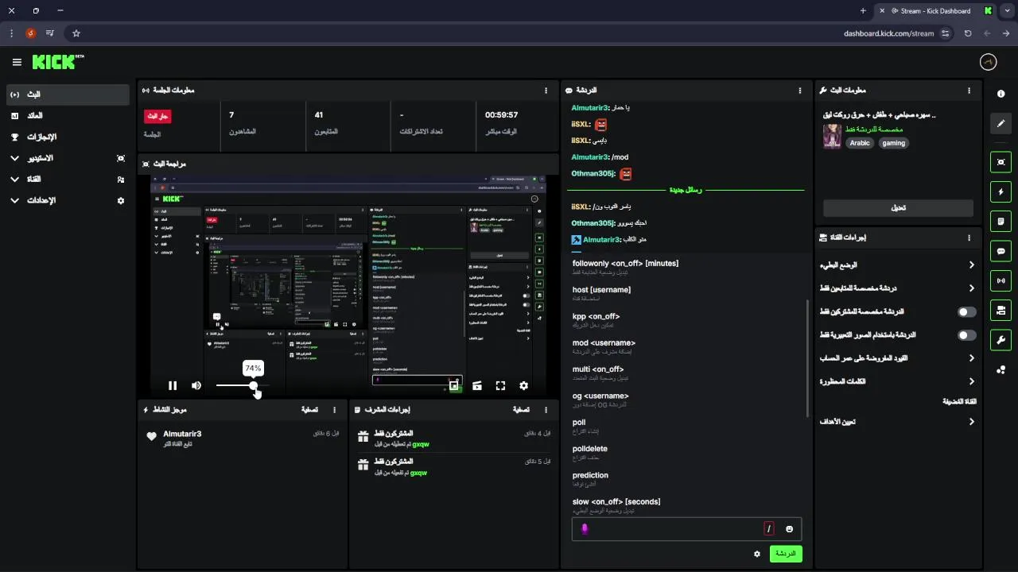Image resolution: width=1018 pixels, height=572 pixels.
Task: Select 'prediction' command suggestion
Action: (687, 479)
